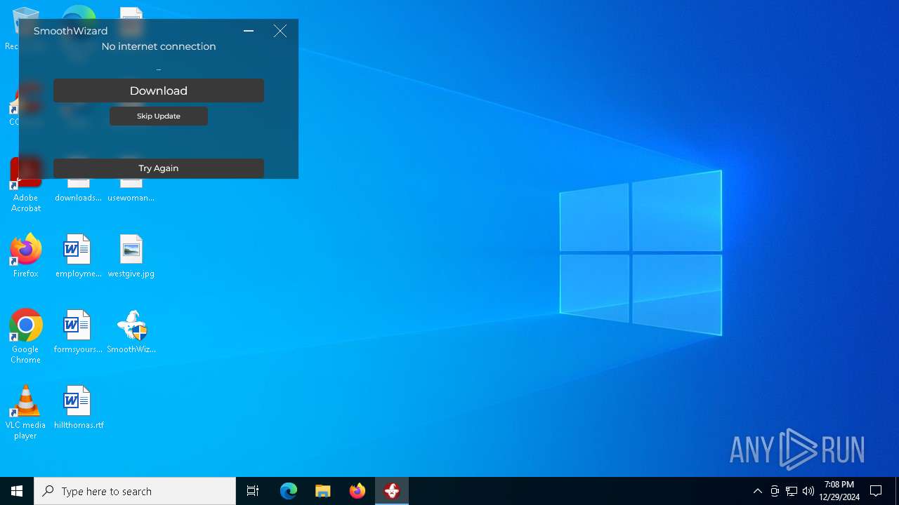Open the notifications action center
Screen dimensions: 899x505
876,491
